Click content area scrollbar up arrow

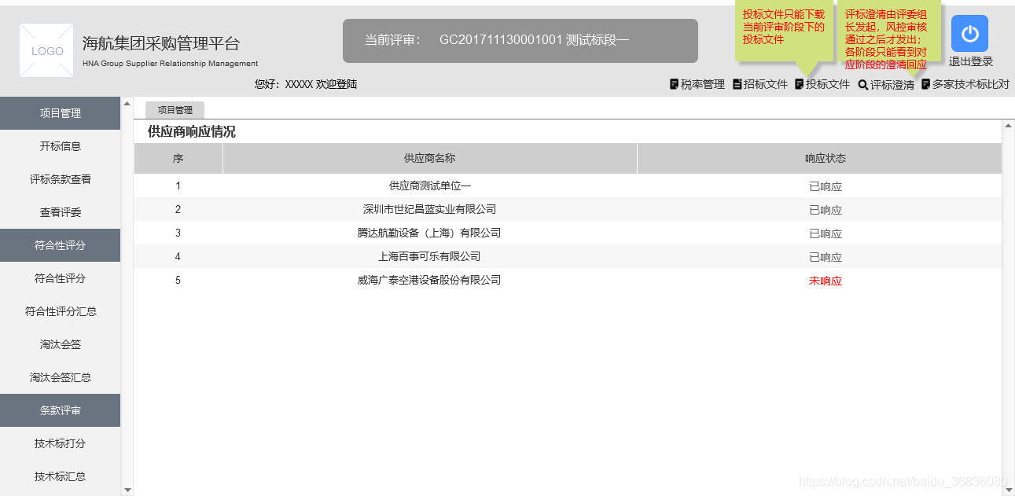[x=1008, y=126]
